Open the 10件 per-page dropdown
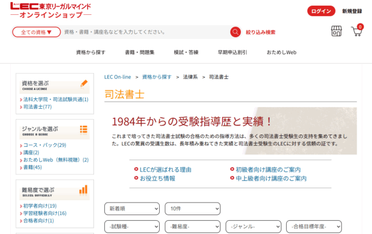This screenshot has width=372, height=234. [193, 209]
